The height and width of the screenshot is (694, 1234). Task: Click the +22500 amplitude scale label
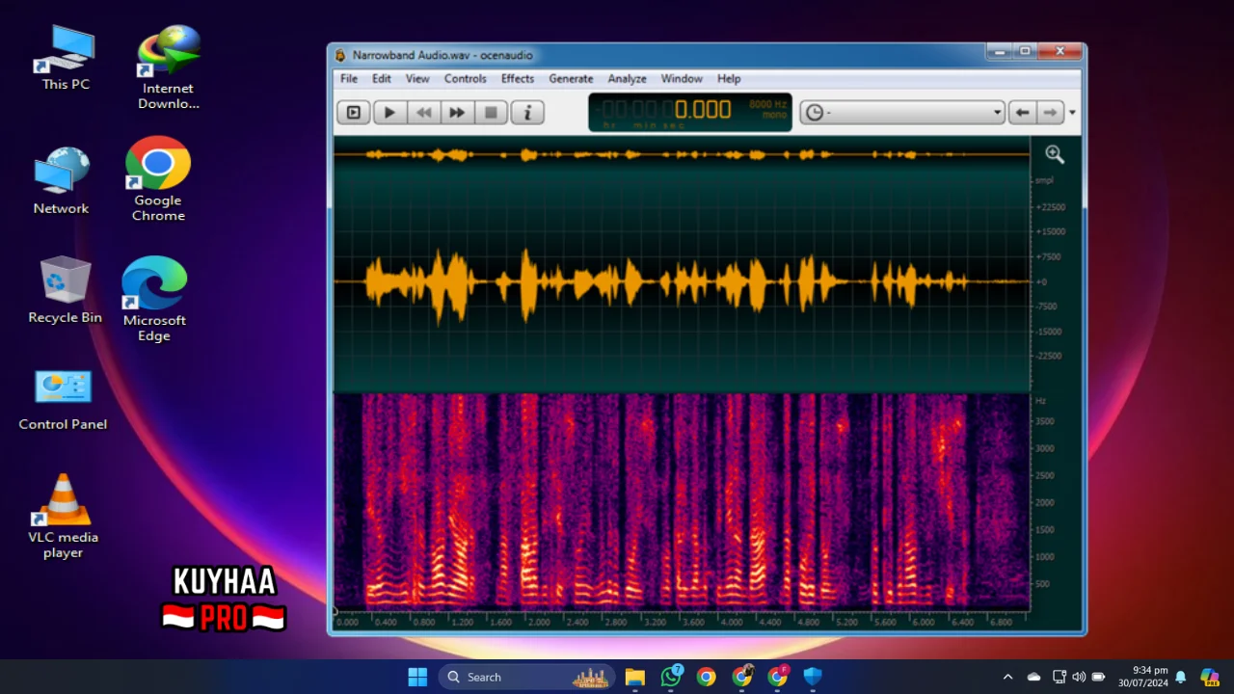(1050, 206)
